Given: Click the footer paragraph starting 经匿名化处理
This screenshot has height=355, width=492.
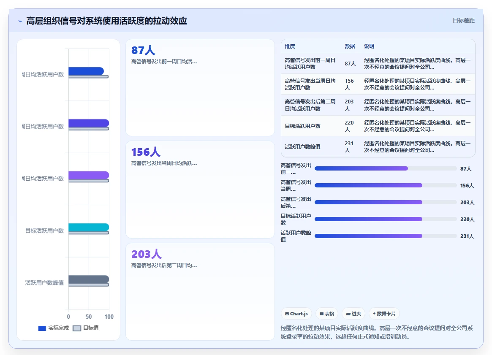Looking at the screenshot, I should pyautogui.click(x=377, y=333).
